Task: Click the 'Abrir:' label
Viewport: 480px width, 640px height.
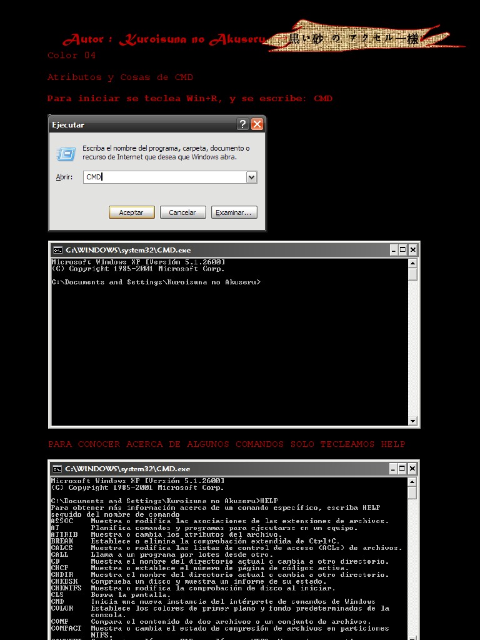Action: click(64, 177)
